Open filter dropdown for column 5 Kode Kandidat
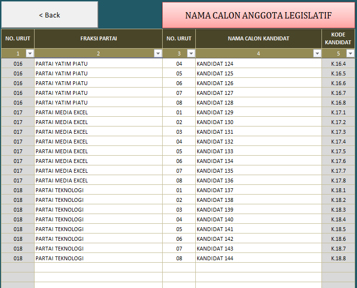357x288 pixels. click(x=350, y=54)
